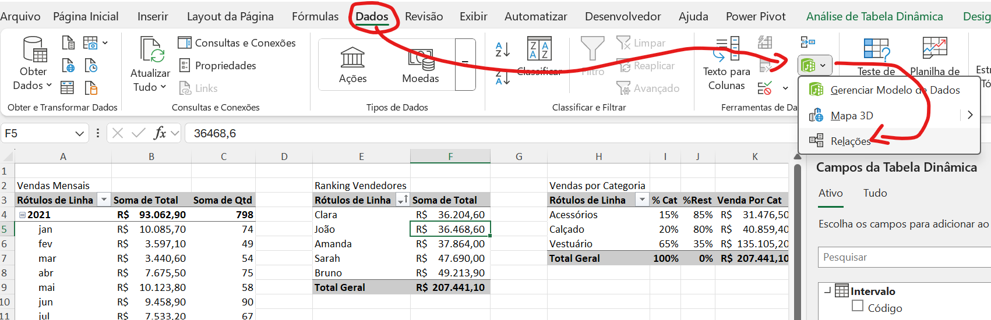This screenshot has width=991, height=320.
Task: Collapse the 2021 group in pivot table
Action: (22, 215)
